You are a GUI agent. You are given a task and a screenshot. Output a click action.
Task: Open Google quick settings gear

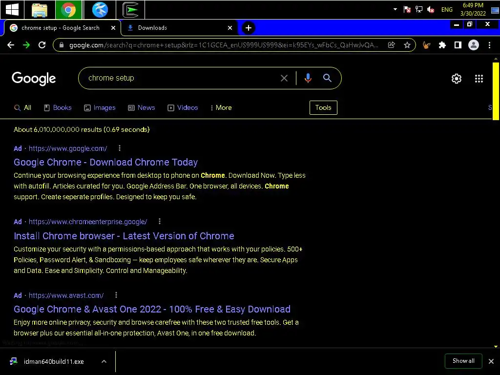pyautogui.click(x=457, y=79)
